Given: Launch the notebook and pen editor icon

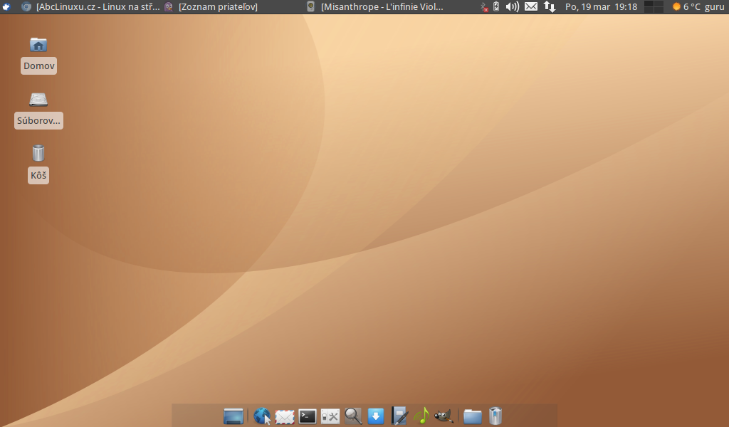Looking at the screenshot, I should (399, 416).
